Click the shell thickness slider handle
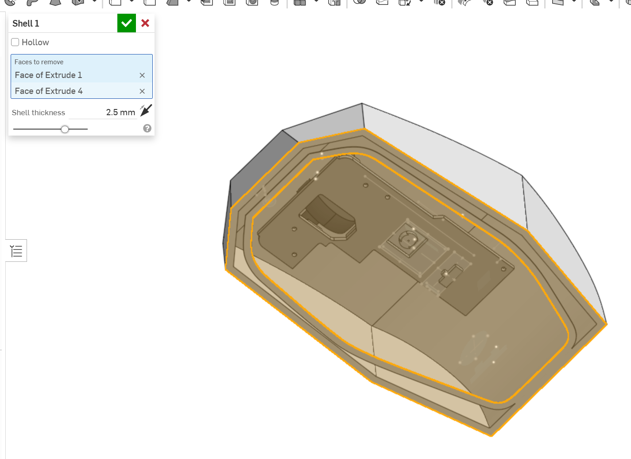The height and width of the screenshot is (459, 631). pyautogui.click(x=65, y=129)
